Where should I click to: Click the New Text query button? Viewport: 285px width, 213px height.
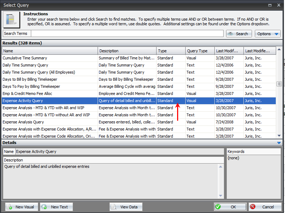point(56,207)
